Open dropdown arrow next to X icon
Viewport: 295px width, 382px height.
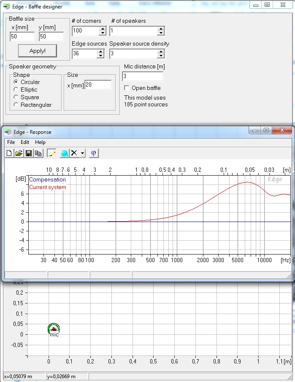coord(82,153)
